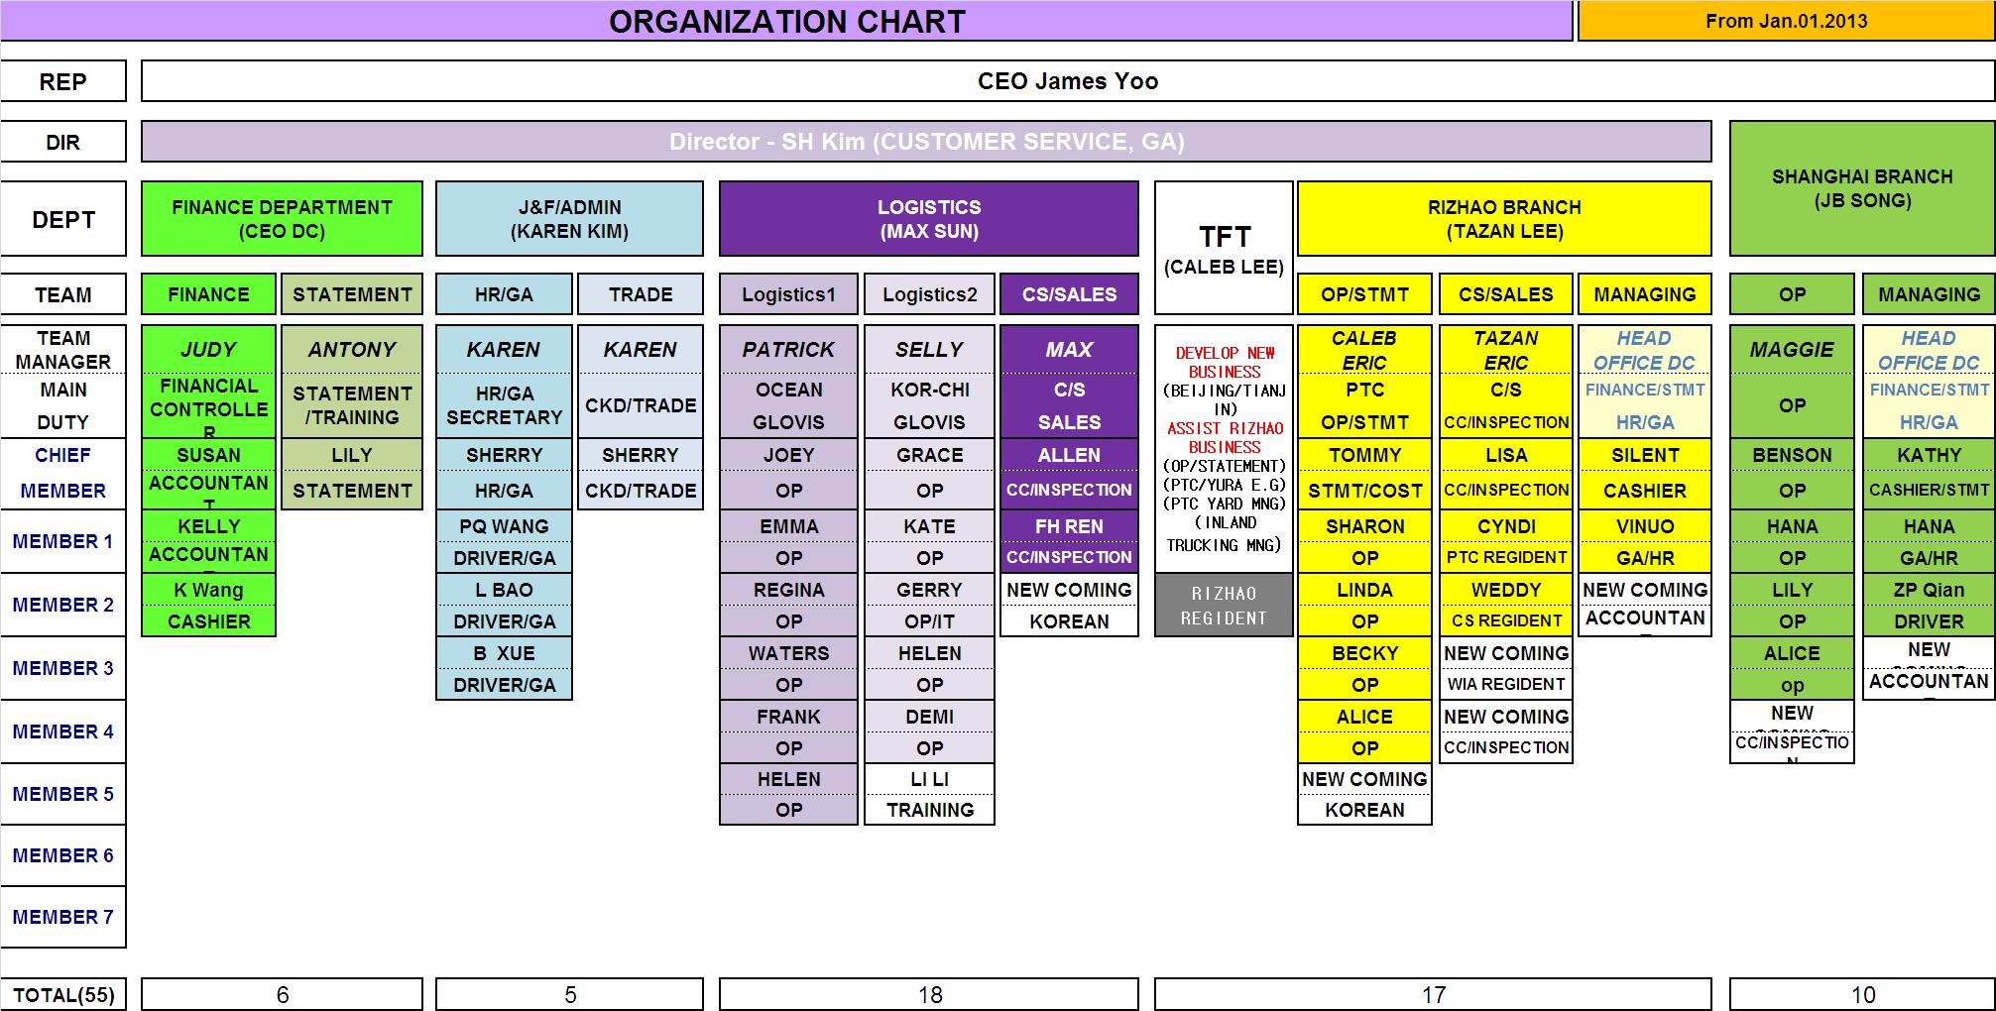This screenshot has width=1996, height=1011.
Task: Select team manager JUDY cell
Action: pyautogui.click(x=208, y=349)
